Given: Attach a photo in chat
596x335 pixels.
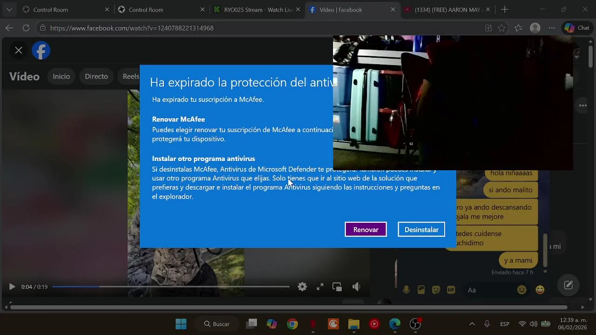Looking at the screenshot, I should (421, 290).
